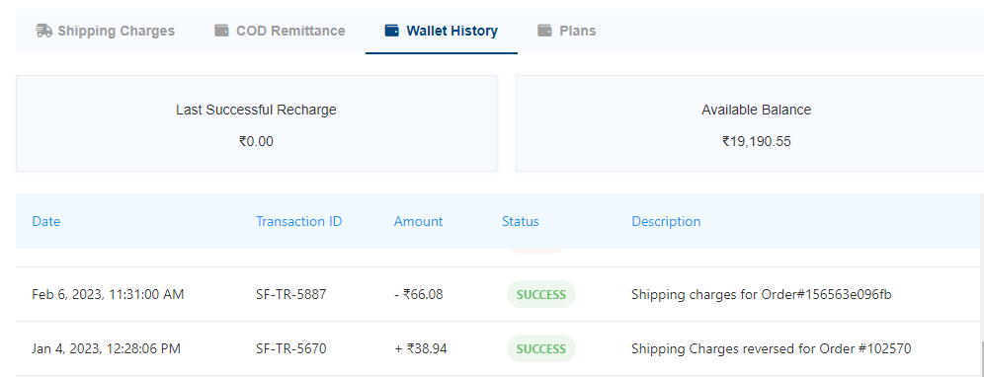Screen dimensions: 984x377
Task: Click the Shipping Charges truck icon
Action: (x=43, y=31)
